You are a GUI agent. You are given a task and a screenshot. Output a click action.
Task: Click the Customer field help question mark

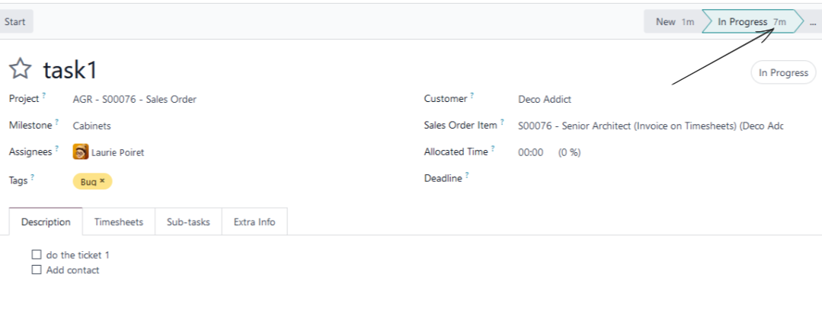point(472,95)
